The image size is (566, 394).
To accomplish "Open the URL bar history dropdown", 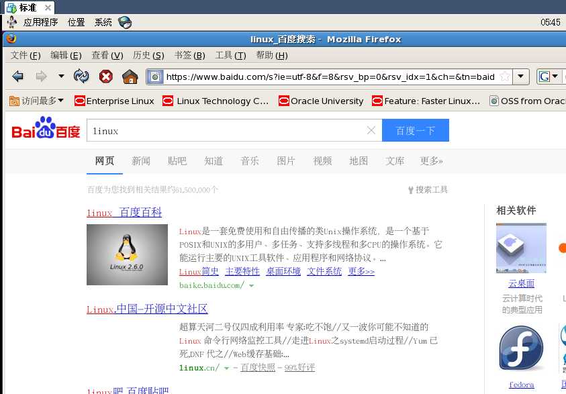I will coord(520,77).
